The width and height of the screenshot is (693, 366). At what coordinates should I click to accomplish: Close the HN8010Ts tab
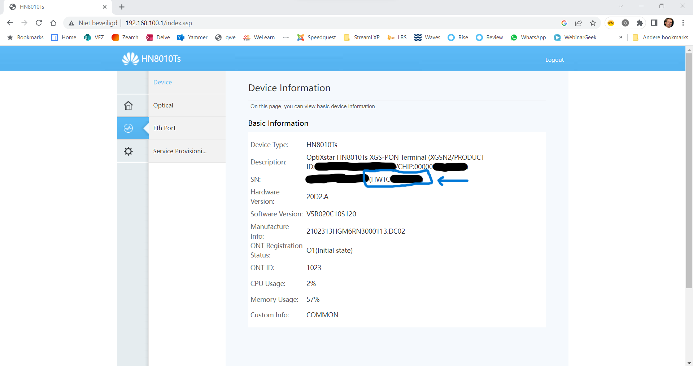(105, 7)
